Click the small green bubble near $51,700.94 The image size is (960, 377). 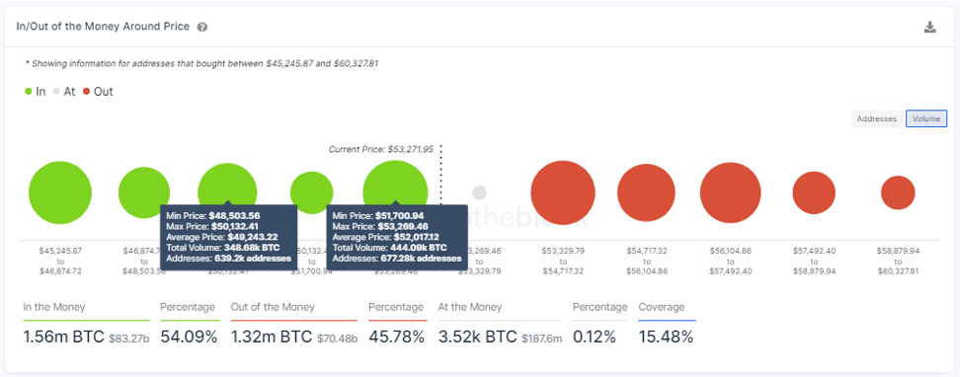pos(312,192)
